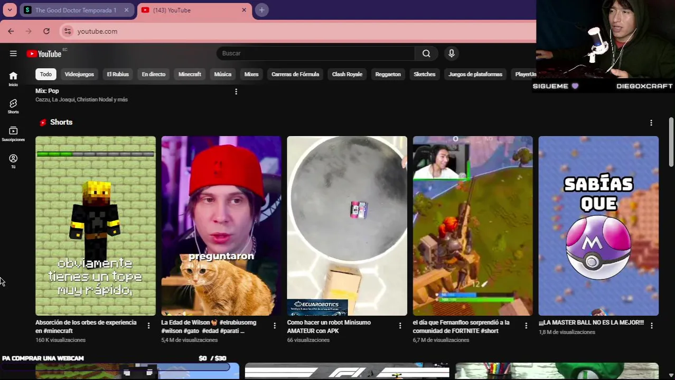Screen dimensions: 675x380
Task: Open site information icon beside youtube.com
Action: click(x=67, y=31)
